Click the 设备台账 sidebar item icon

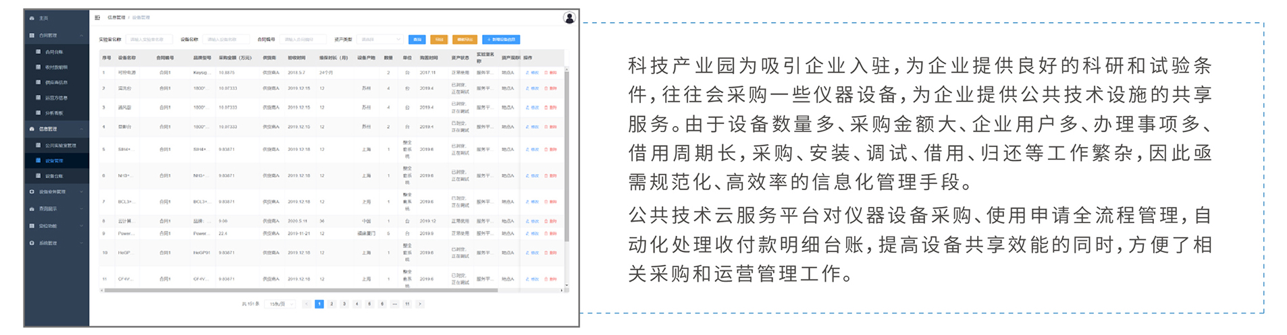[x=38, y=176]
